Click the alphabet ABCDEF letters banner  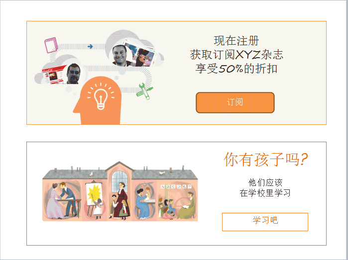[x=176, y=186]
